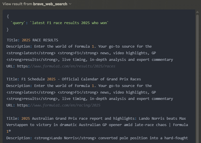Click the query text 'latest F1 race results 2025 who won'

point(69,23)
